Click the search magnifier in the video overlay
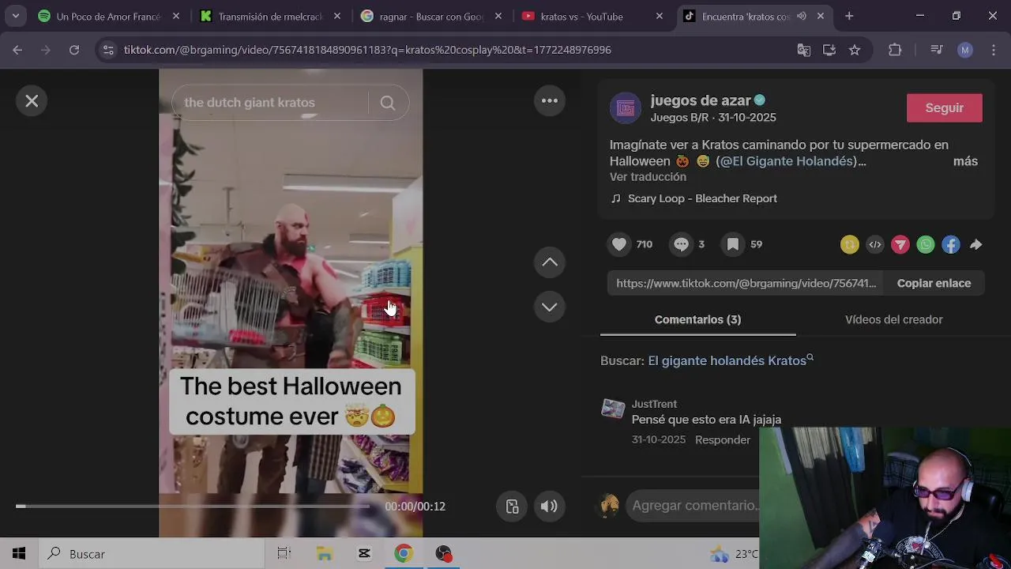This screenshot has height=569, width=1011. click(387, 103)
